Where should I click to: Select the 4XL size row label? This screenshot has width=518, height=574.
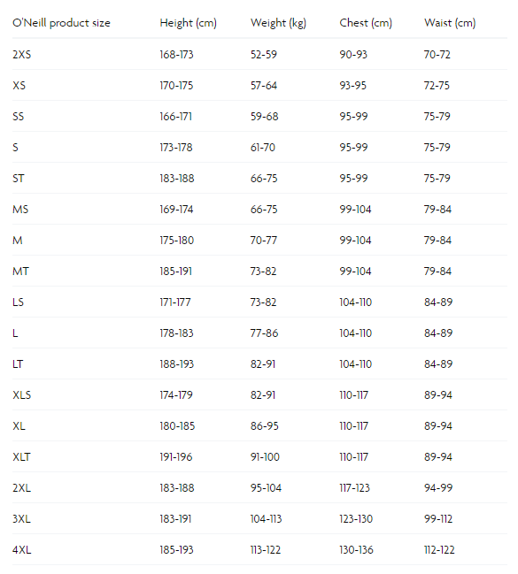pos(21,550)
